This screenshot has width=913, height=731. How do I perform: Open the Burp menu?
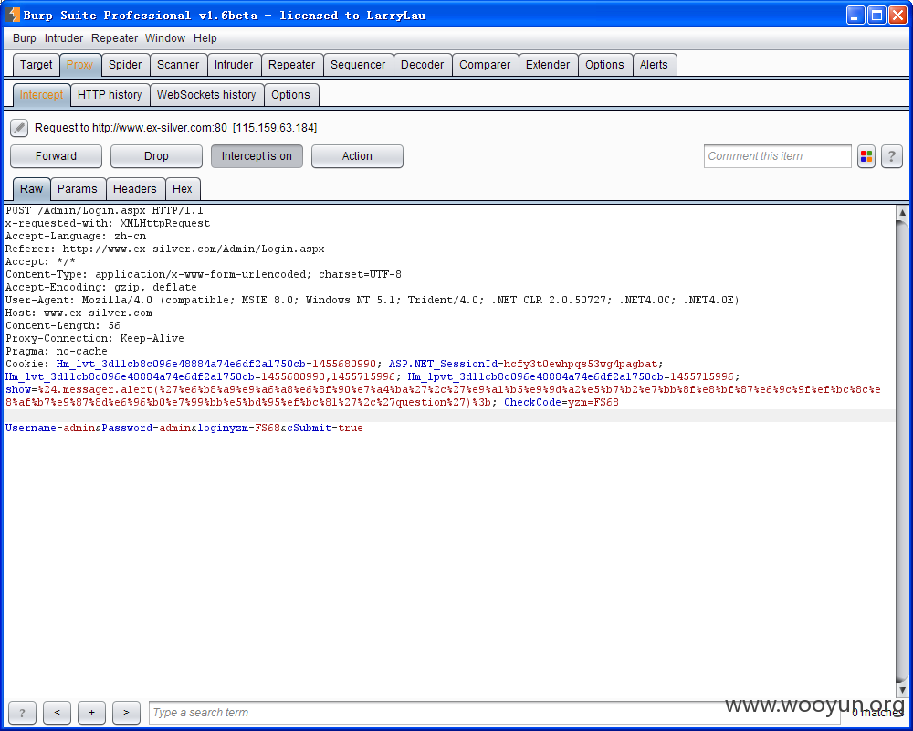tap(25, 38)
